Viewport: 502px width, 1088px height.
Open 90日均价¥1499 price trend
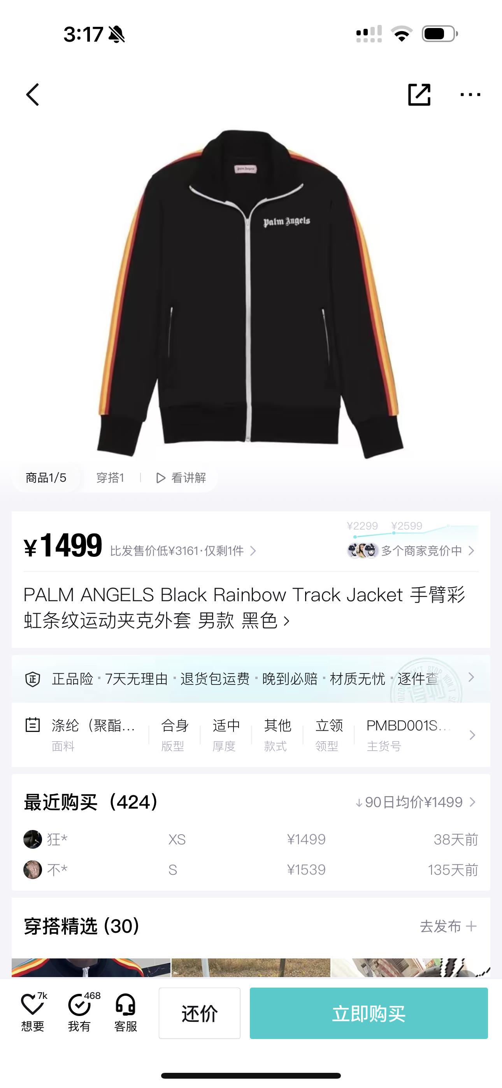pyautogui.click(x=415, y=802)
